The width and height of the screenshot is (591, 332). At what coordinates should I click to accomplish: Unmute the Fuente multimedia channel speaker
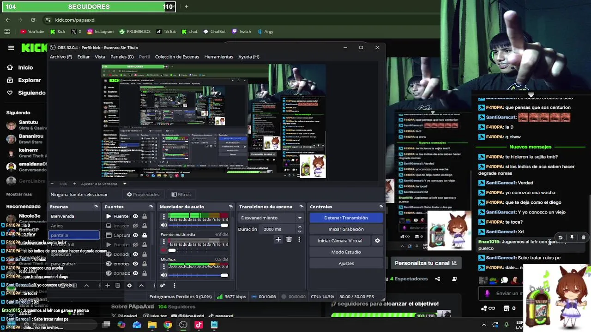pyautogui.click(x=164, y=250)
